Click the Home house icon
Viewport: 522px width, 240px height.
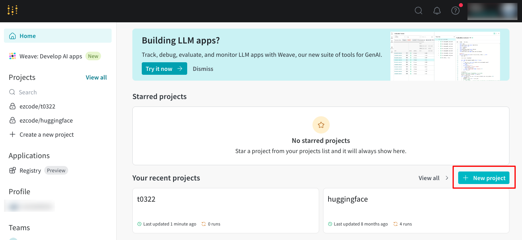[13, 36]
